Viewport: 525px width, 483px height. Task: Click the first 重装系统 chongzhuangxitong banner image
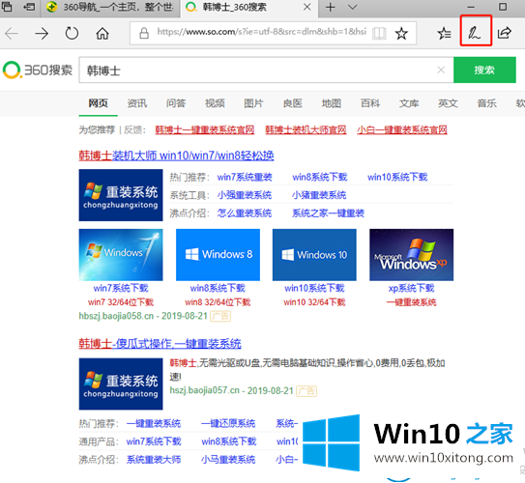tap(121, 195)
